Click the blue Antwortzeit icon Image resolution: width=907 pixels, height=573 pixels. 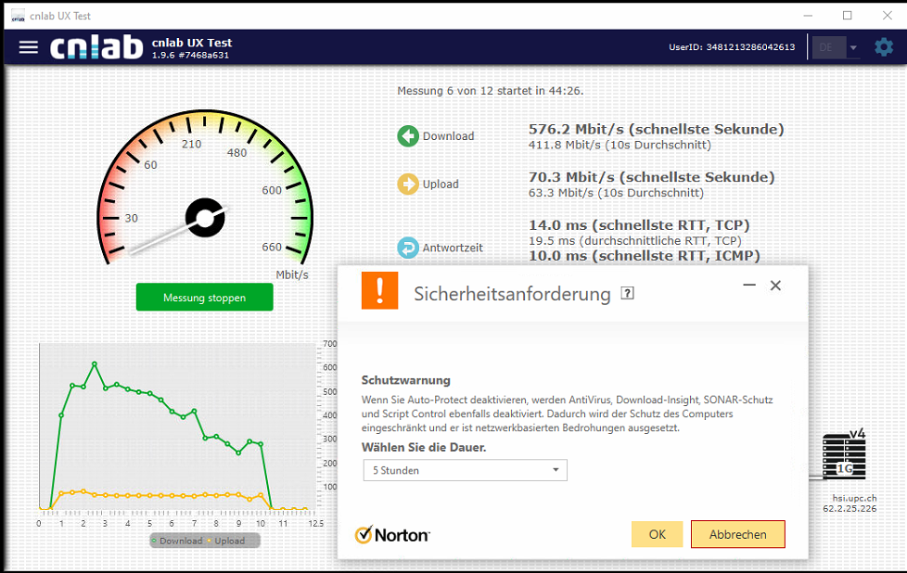point(408,248)
